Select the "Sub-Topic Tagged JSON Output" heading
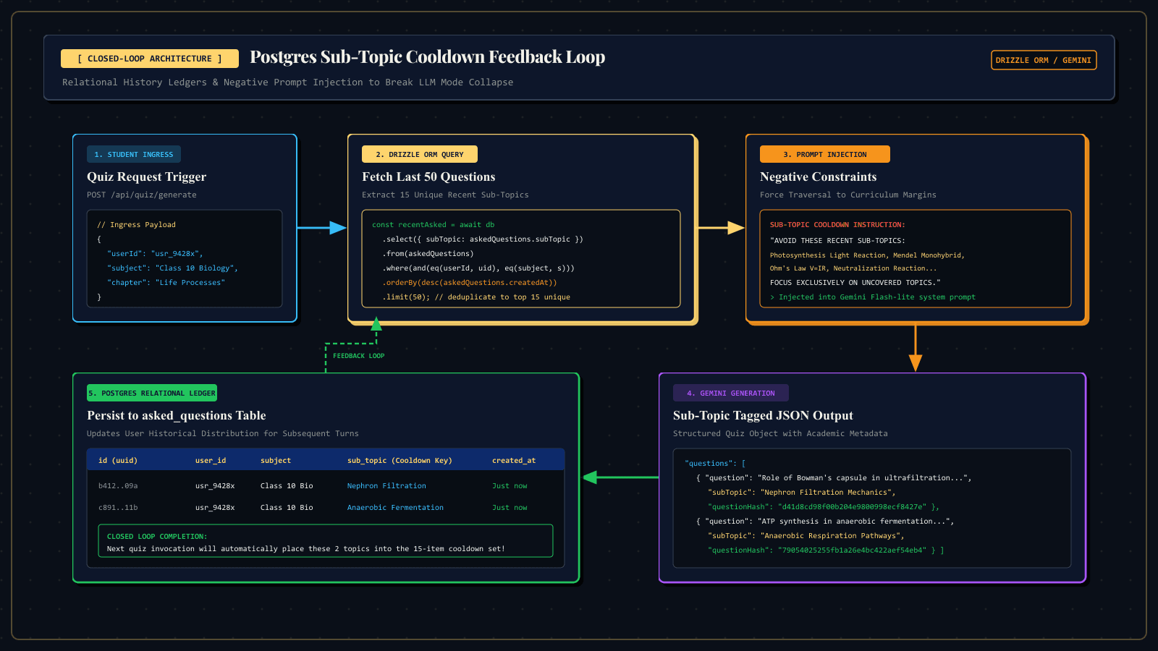Image resolution: width=1158 pixels, height=651 pixels. tap(763, 415)
